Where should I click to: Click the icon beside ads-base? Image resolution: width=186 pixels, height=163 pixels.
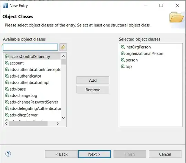click(7, 89)
